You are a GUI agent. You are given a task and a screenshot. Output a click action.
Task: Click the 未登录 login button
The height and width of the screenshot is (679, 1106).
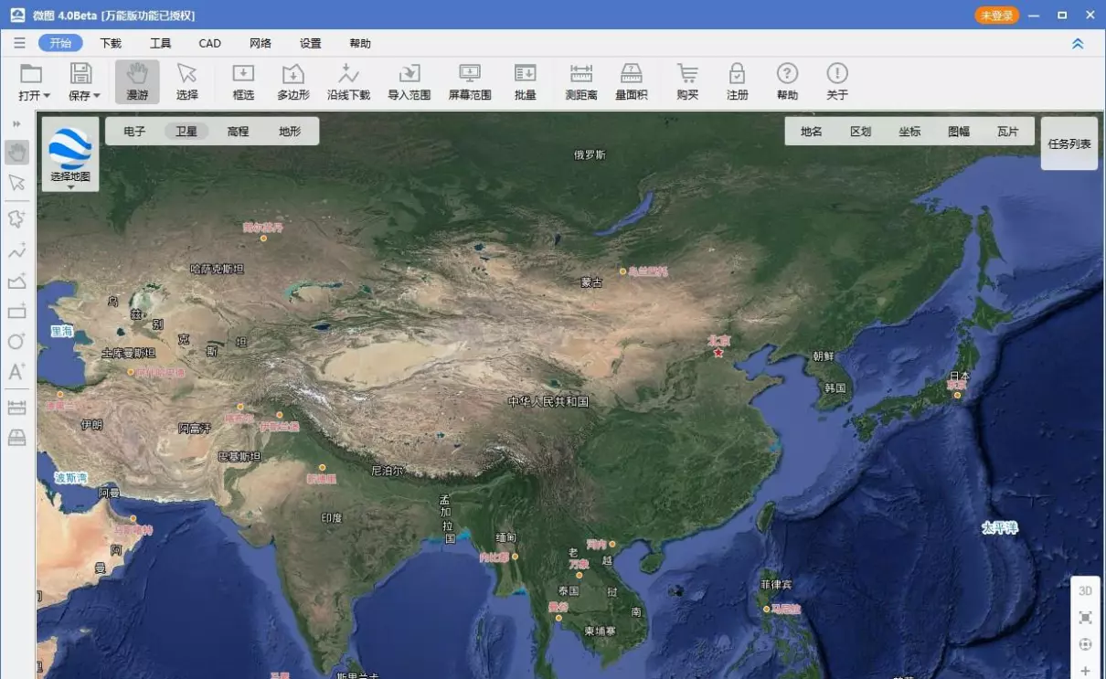click(996, 16)
